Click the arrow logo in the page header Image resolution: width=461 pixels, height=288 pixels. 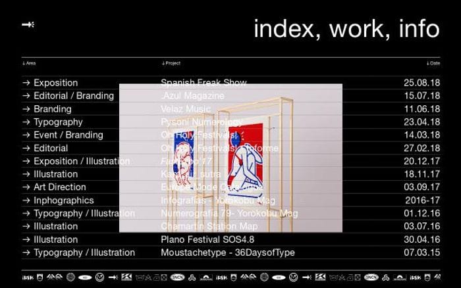(28, 25)
